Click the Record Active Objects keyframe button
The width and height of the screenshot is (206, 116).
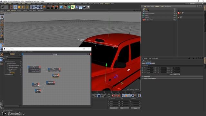click(x=113, y=96)
